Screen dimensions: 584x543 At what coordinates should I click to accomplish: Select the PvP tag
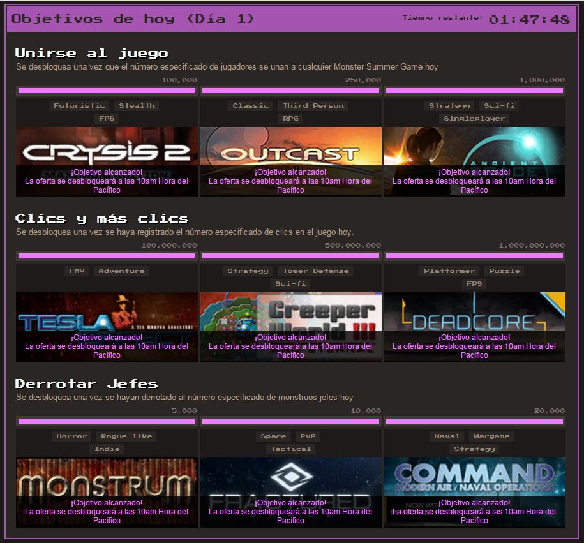308,436
